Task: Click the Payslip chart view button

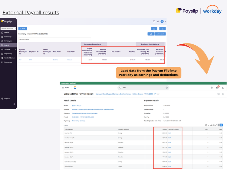Action: [150, 34]
